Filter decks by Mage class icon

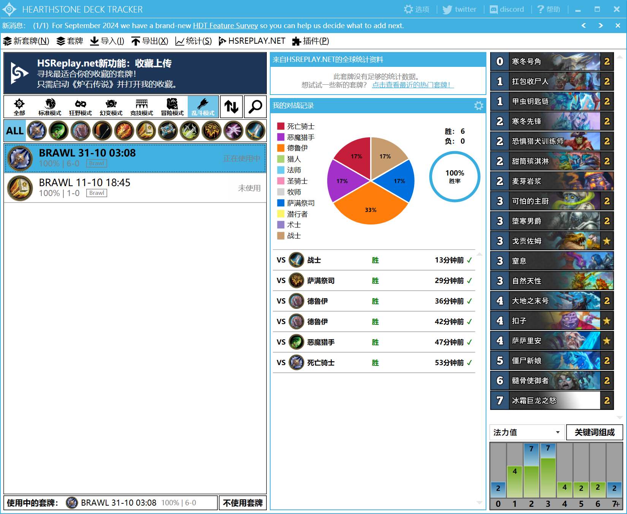click(124, 131)
